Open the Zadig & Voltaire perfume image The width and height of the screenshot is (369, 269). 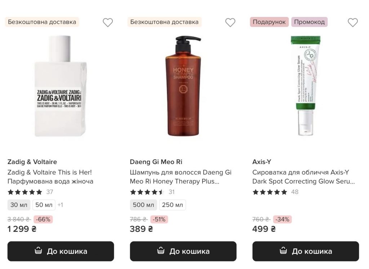(x=61, y=87)
